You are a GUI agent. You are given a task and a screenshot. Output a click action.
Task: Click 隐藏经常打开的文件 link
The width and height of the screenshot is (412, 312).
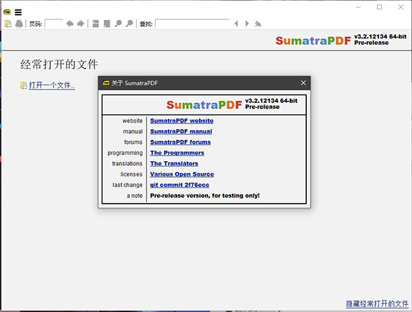[377, 304]
